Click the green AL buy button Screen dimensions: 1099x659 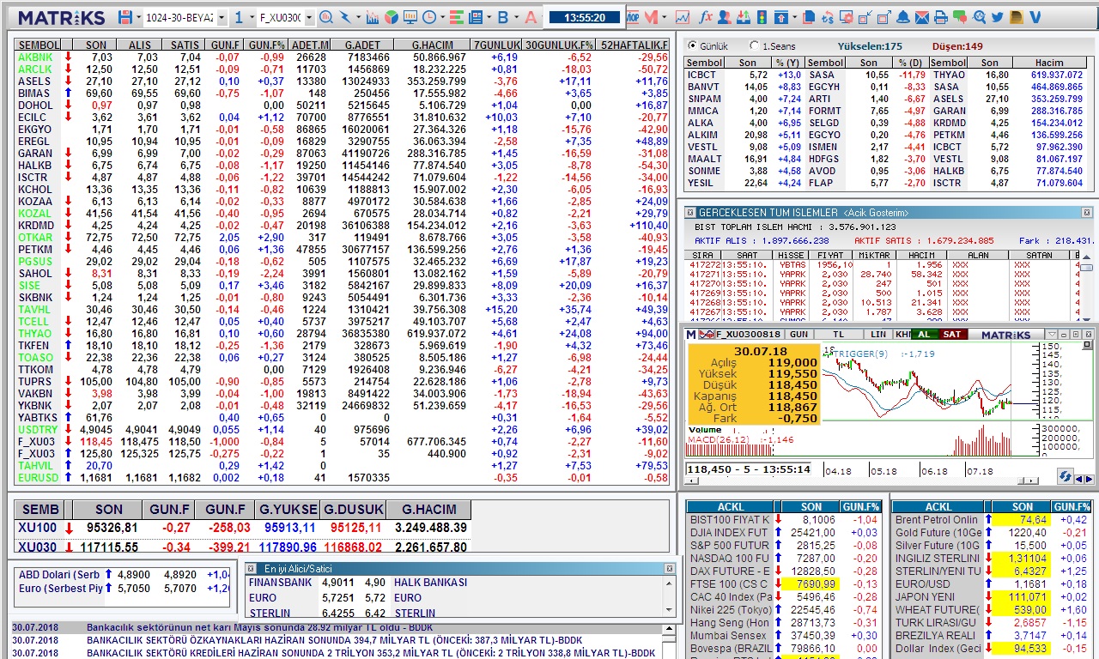(924, 334)
